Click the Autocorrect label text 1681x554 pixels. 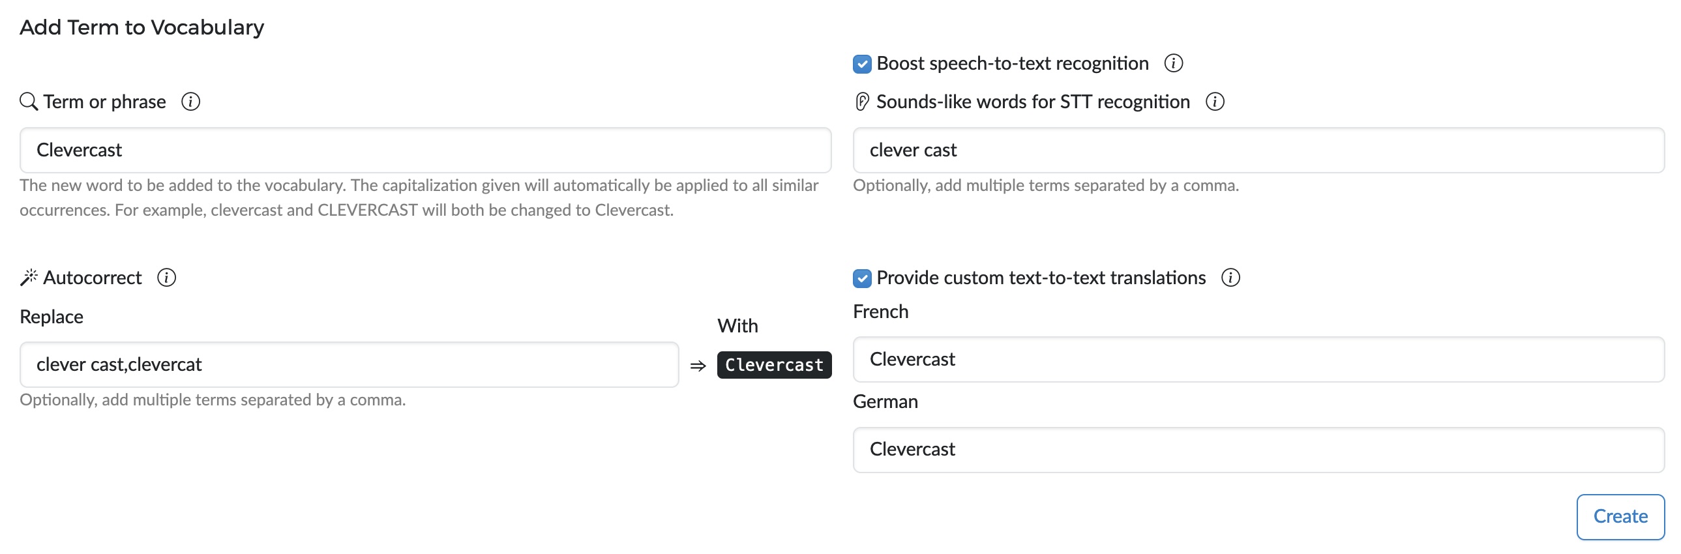(x=92, y=278)
